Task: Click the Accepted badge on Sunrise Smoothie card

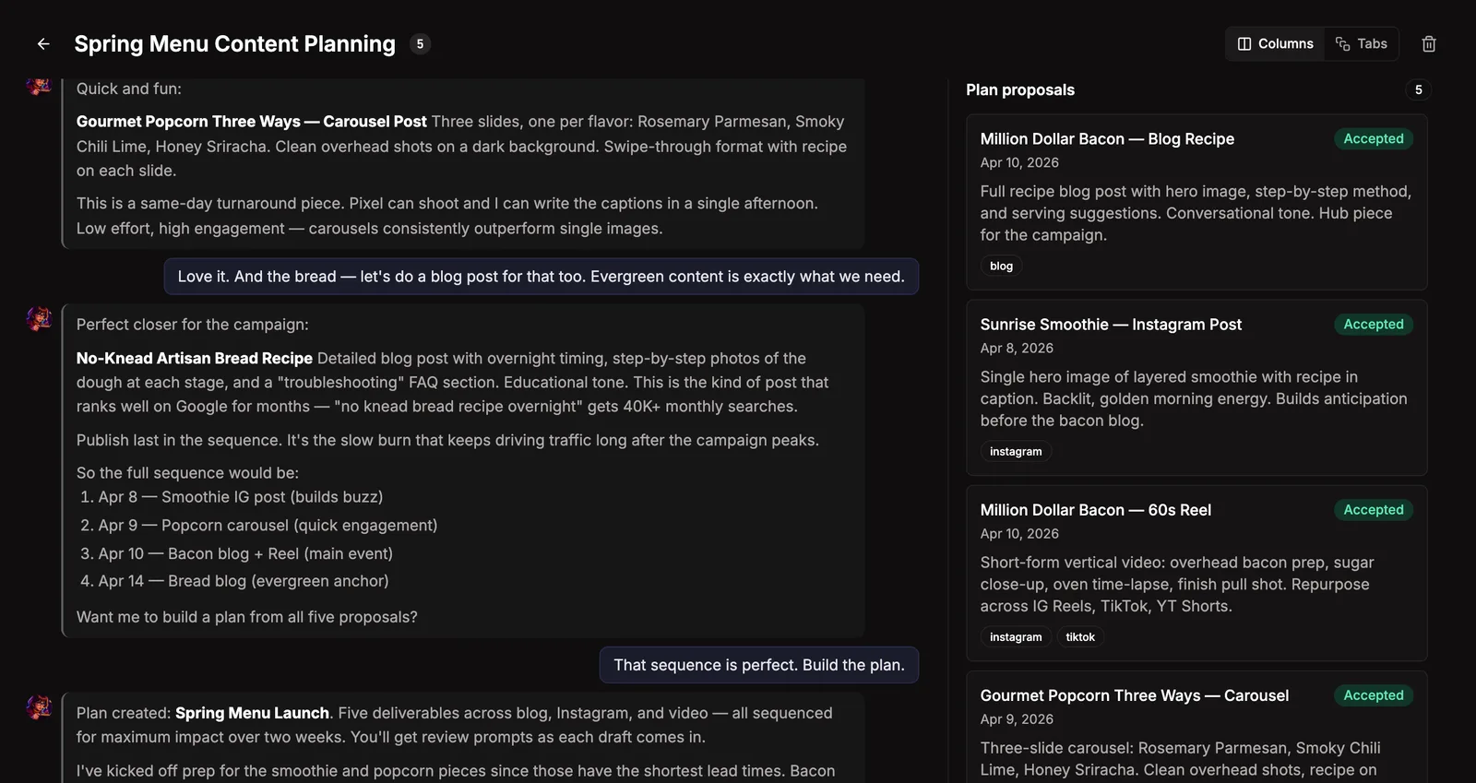Action: (1373, 324)
